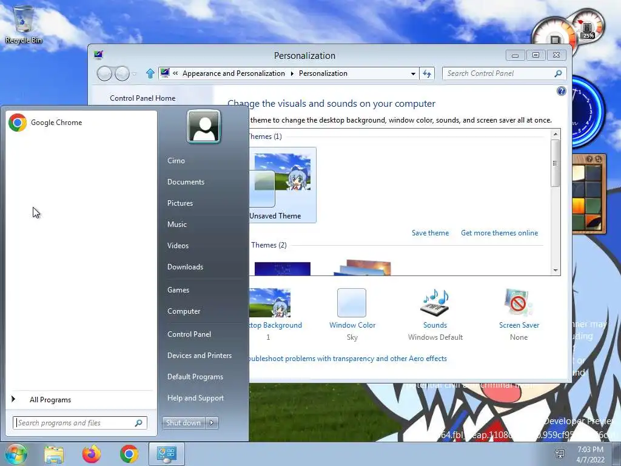Click the picture puzzle gadget
Image resolution: width=621 pixels, height=466 pixels.
tap(589, 194)
